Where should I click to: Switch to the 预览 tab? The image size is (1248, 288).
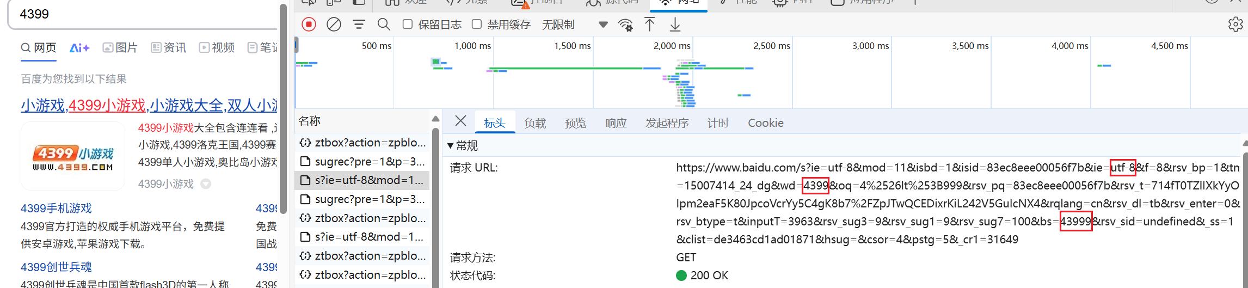tap(575, 123)
